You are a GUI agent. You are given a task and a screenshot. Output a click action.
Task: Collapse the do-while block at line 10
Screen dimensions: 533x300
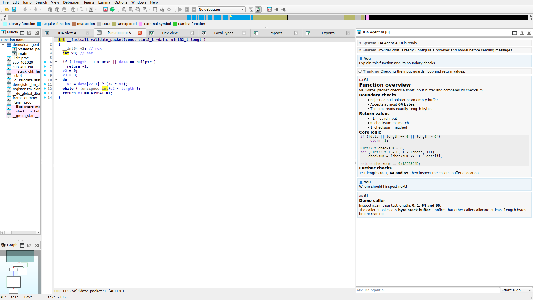click(56, 80)
